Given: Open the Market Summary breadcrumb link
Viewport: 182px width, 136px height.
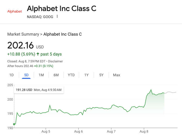Looking at the screenshot, I should coord(23,34).
